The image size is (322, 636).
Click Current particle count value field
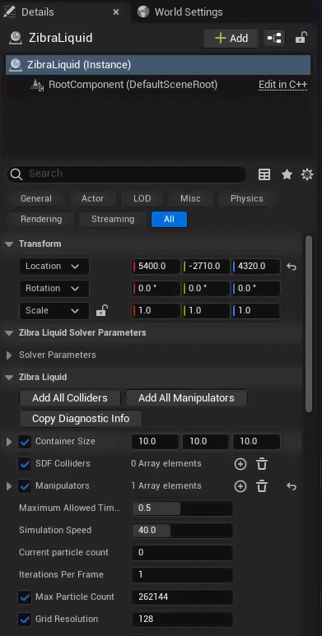point(182,553)
